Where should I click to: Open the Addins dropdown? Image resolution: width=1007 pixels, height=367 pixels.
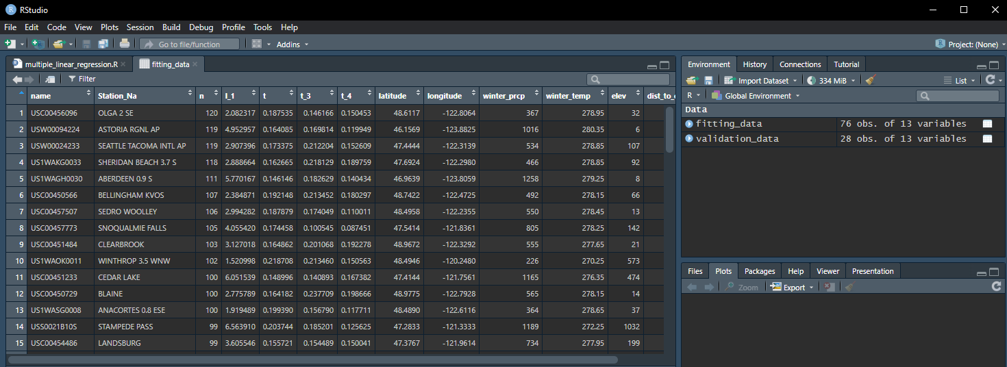click(x=293, y=44)
